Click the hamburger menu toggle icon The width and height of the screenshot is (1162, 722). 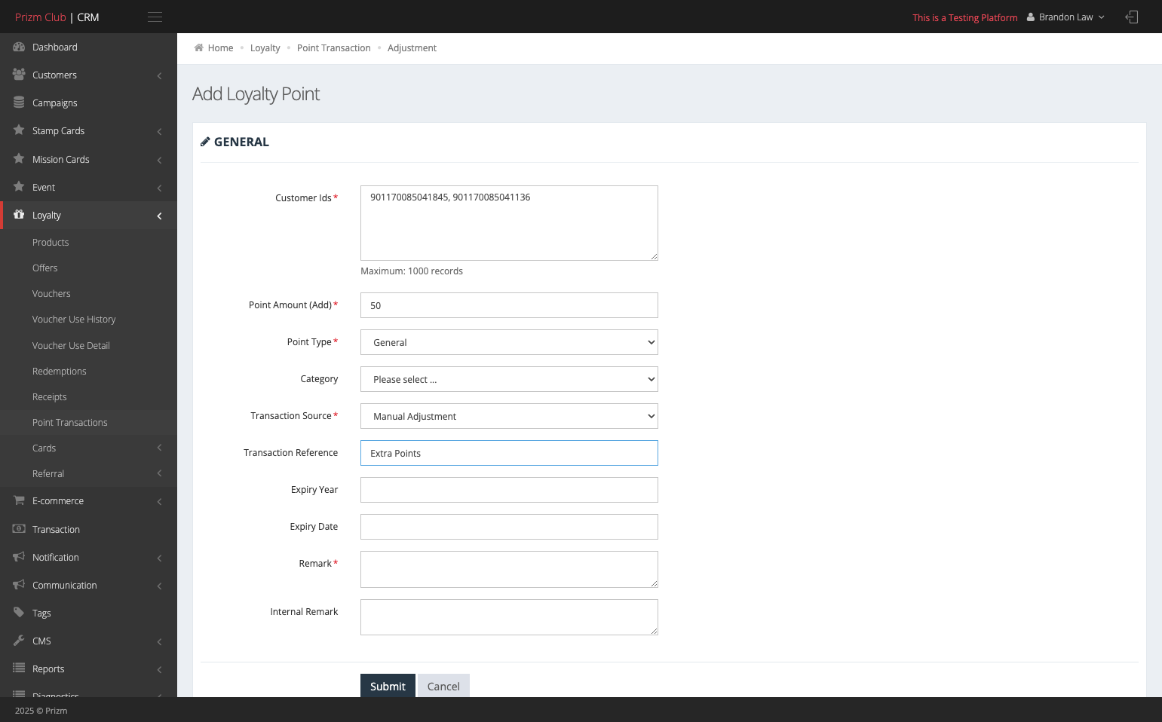pyautogui.click(x=155, y=17)
